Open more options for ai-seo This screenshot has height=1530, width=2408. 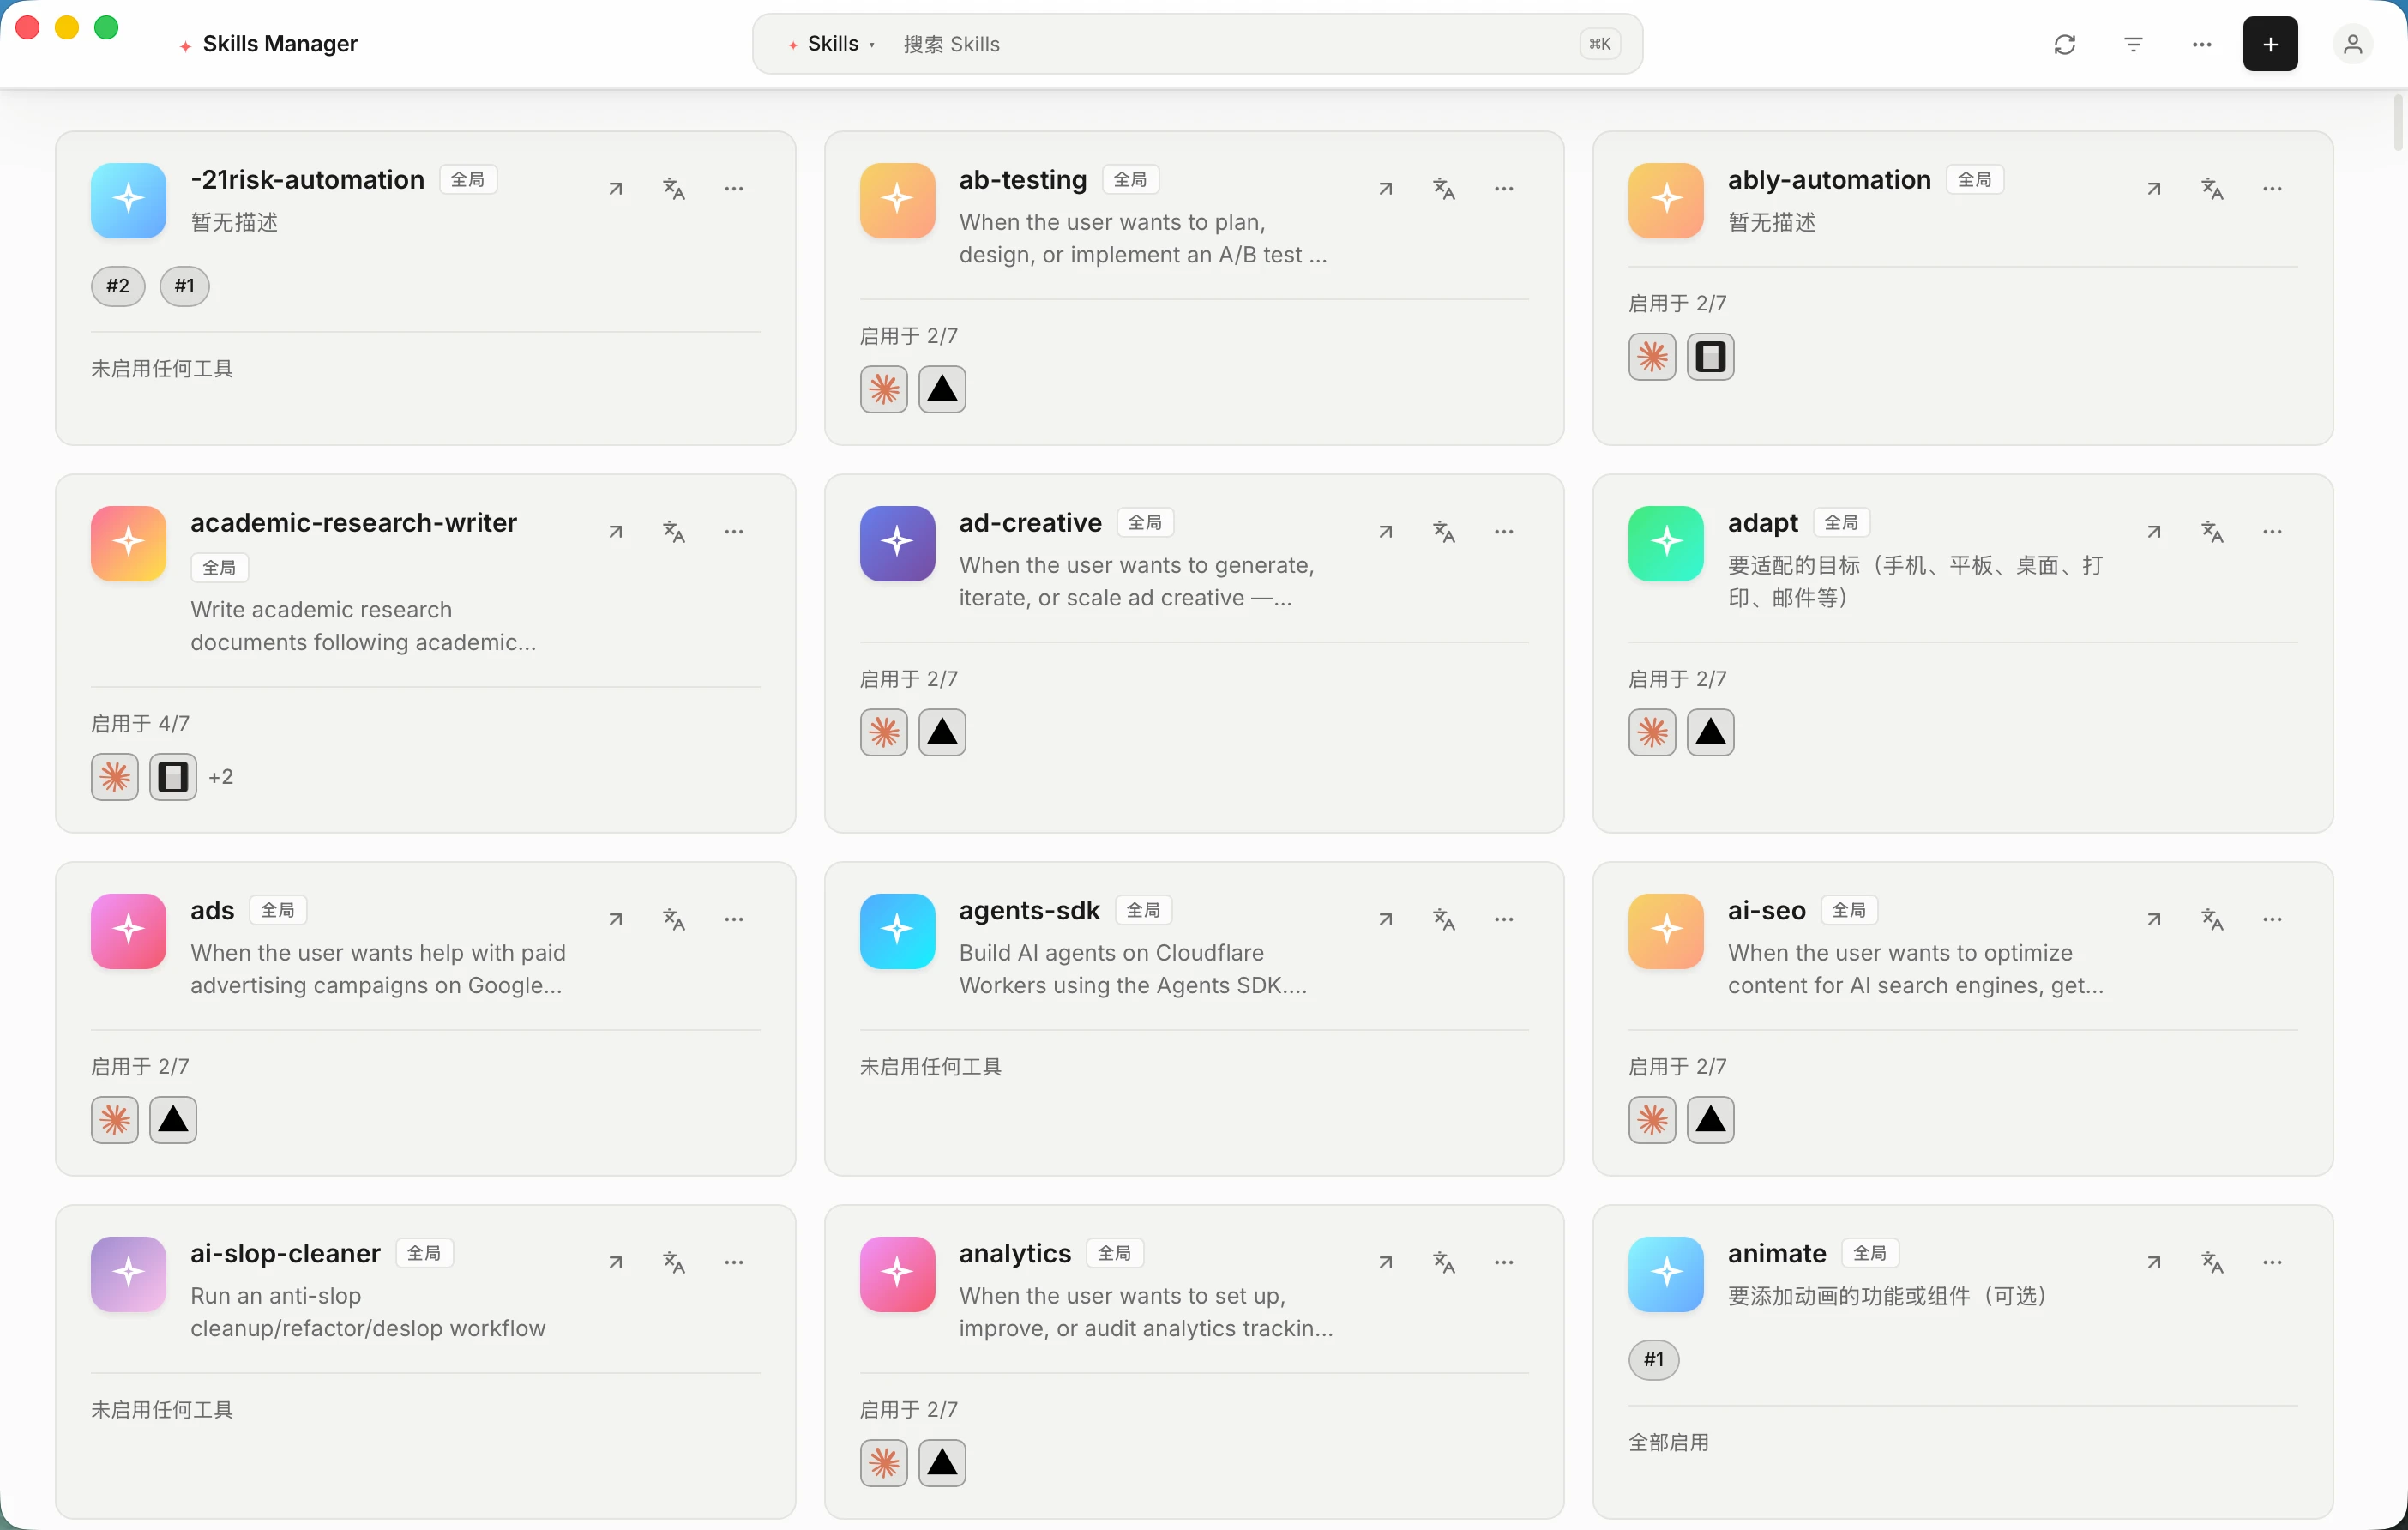2272,920
